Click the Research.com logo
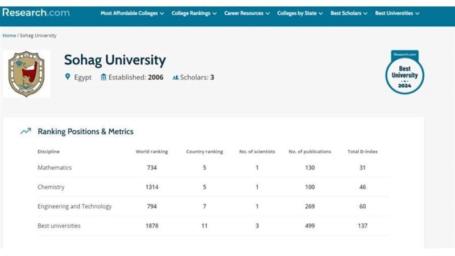Image resolution: width=455 pixels, height=256 pixels. pos(36,12)
